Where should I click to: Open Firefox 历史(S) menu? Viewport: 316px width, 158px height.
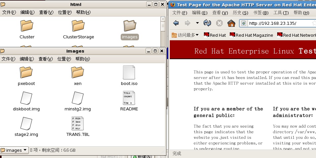(x=240, y=13)
